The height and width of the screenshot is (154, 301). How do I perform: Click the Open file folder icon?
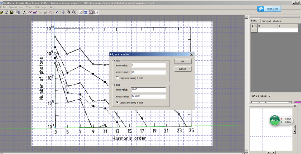pyautogui.click(x=2, y=12)
